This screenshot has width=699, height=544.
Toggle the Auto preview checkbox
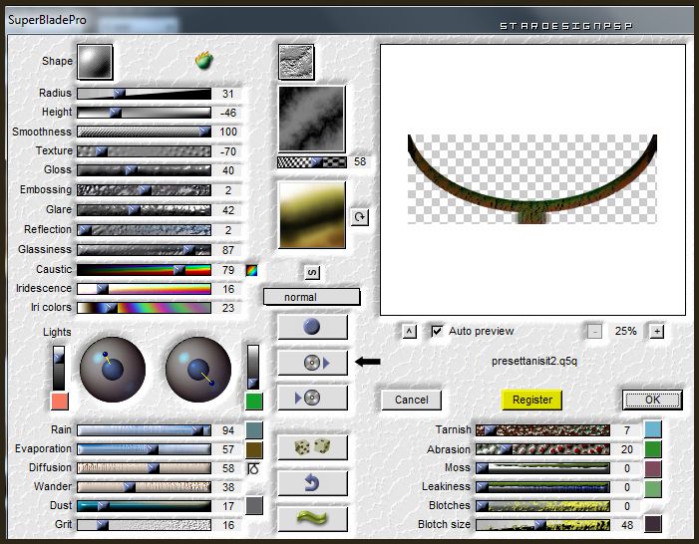click(437, 331)
